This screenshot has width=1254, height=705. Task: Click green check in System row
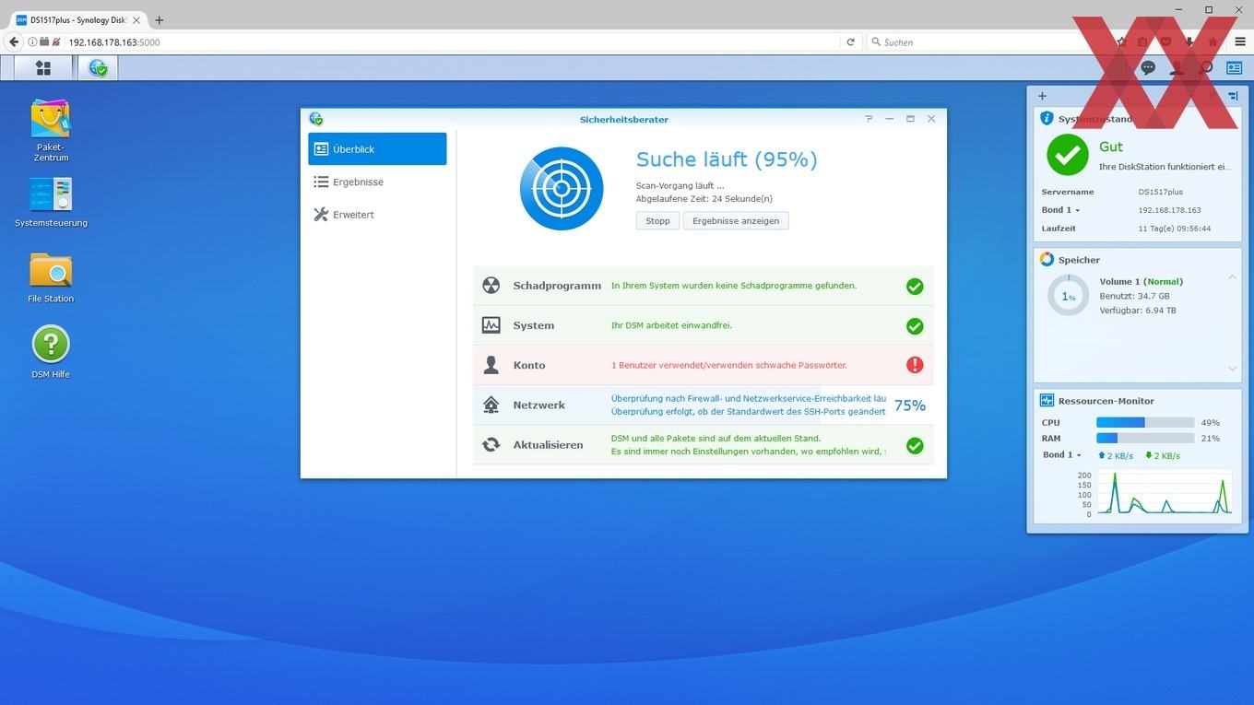coord(915,326)
